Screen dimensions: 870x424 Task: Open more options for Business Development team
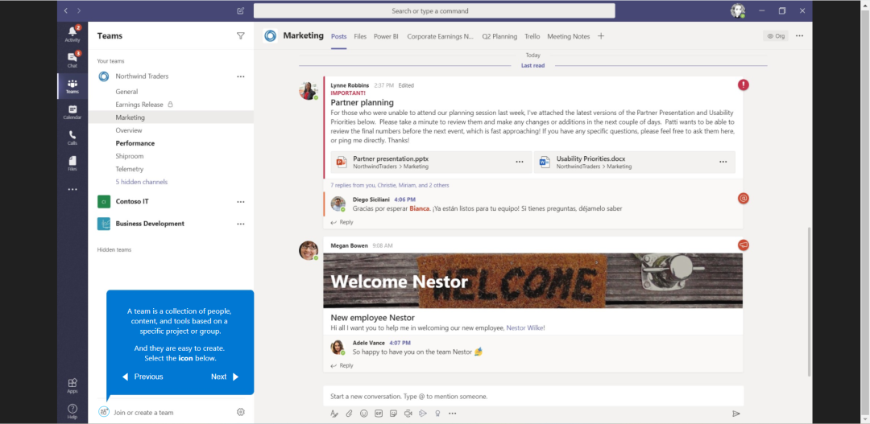pos(241,224)
